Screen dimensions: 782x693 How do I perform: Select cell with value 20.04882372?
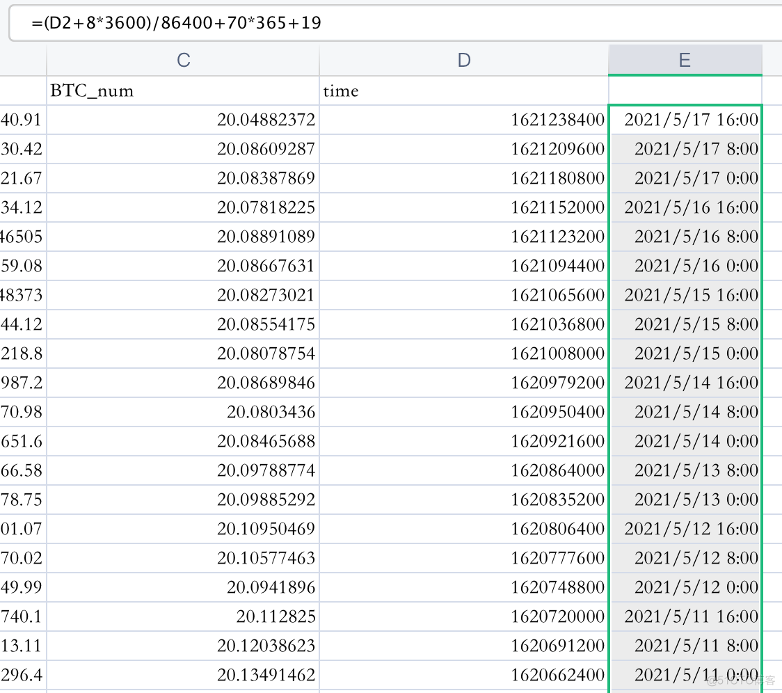point(183,120)
